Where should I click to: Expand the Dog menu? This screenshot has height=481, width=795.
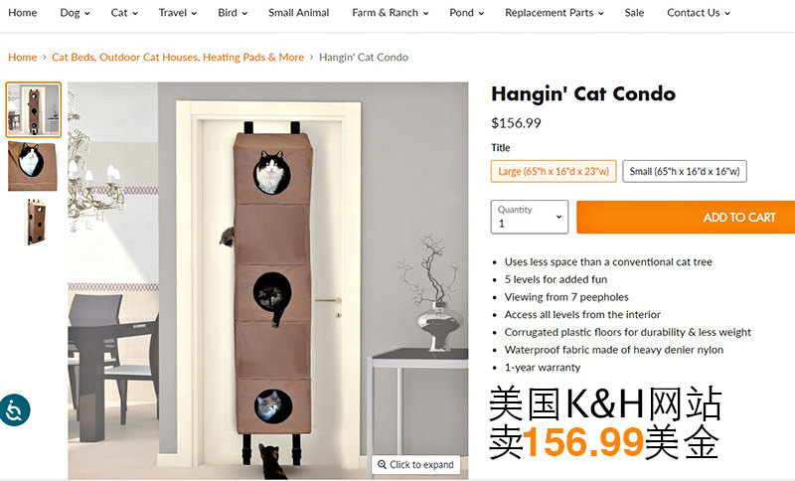(75, 13)
